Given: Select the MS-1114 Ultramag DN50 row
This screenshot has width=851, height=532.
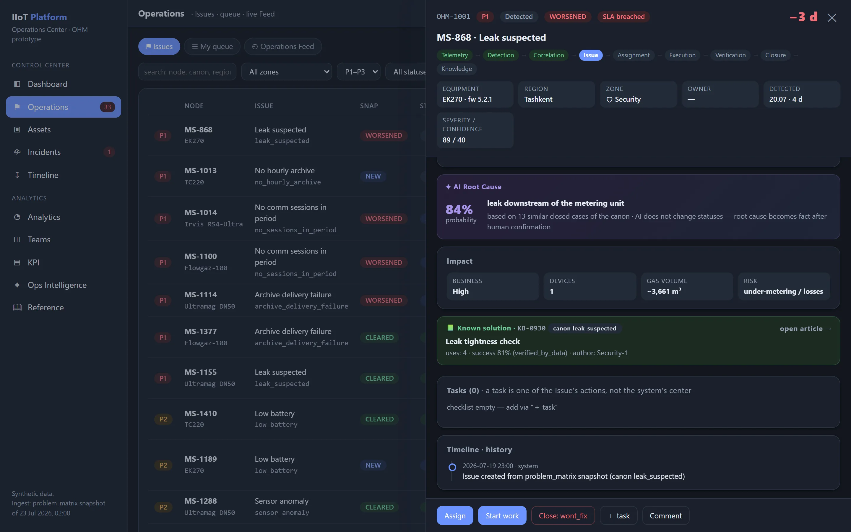Looking at the screenshot, I should [287, 300].
